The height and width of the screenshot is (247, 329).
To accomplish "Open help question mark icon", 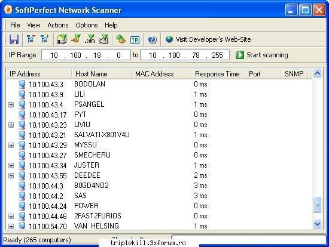I will coord(152,39).
